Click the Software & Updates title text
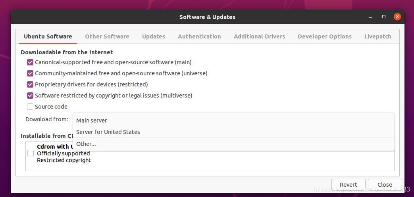The width and height of the screenshot is (414, 197). tap(207, 17)
